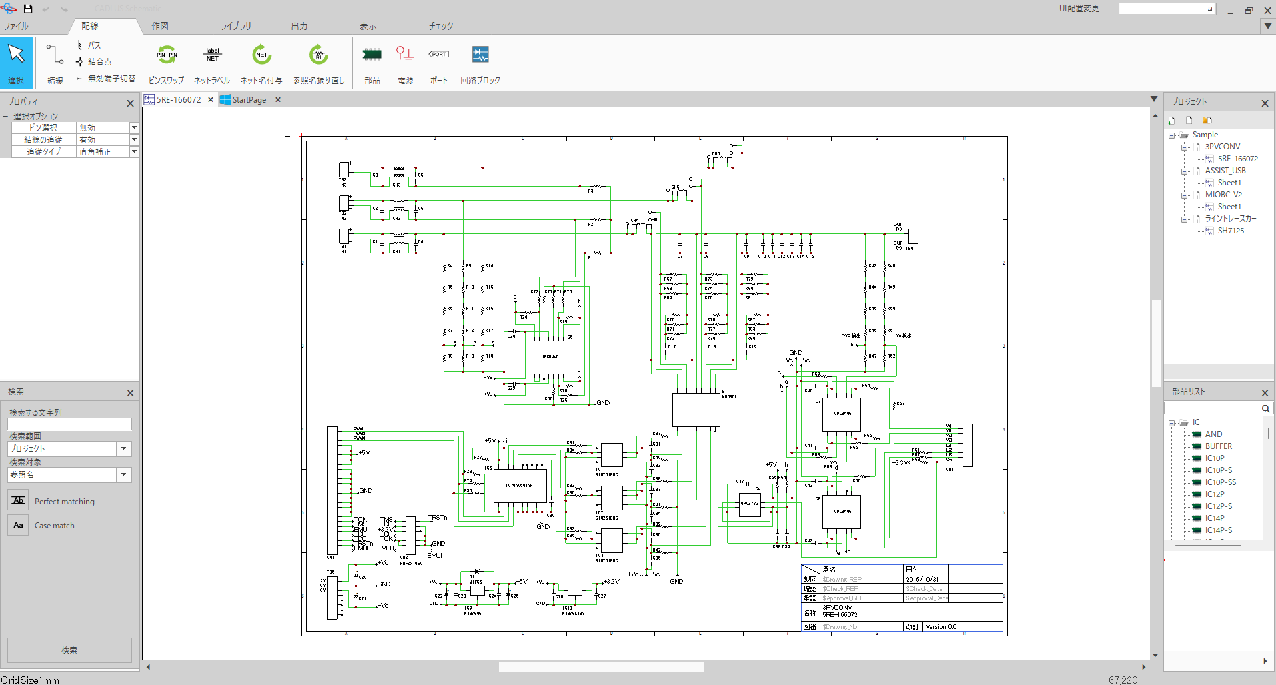Open the 検索範囲 プロジェクト dropdown
Screen dimensions: 1276x685
pyautogui.click(x=124, y=449)
